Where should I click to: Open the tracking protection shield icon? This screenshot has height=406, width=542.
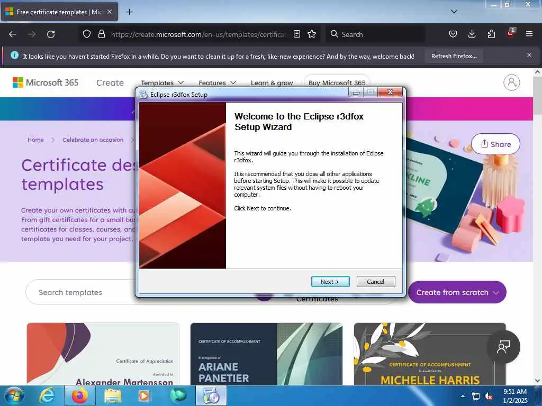(x=87, y=34)
